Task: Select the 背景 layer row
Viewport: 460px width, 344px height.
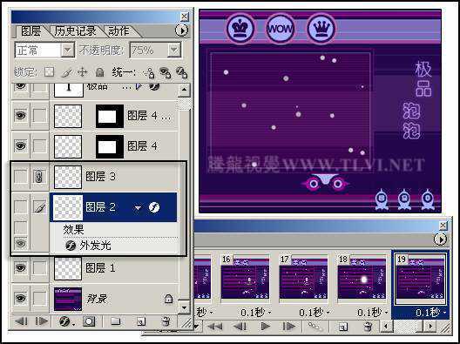Action: click(x=114, y=299)
